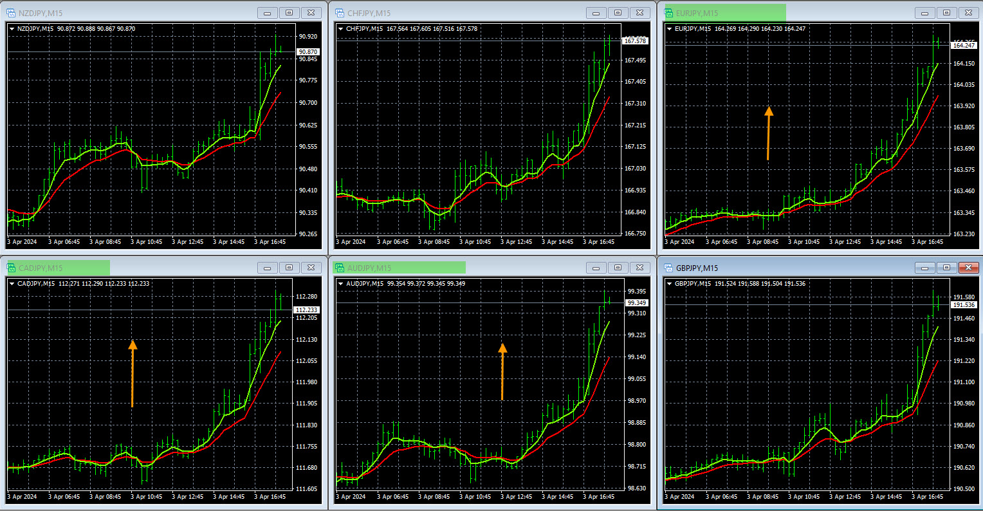Open the GBPJPY window system icon
983x511 pixels.
(668, 268)
